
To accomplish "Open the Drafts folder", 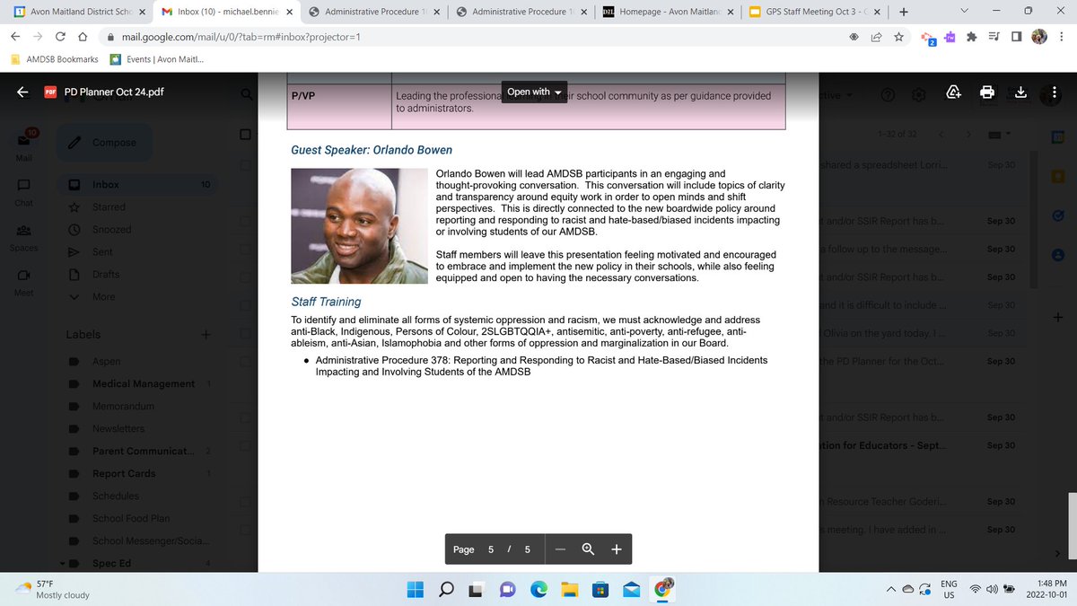I will pos(106,275).
